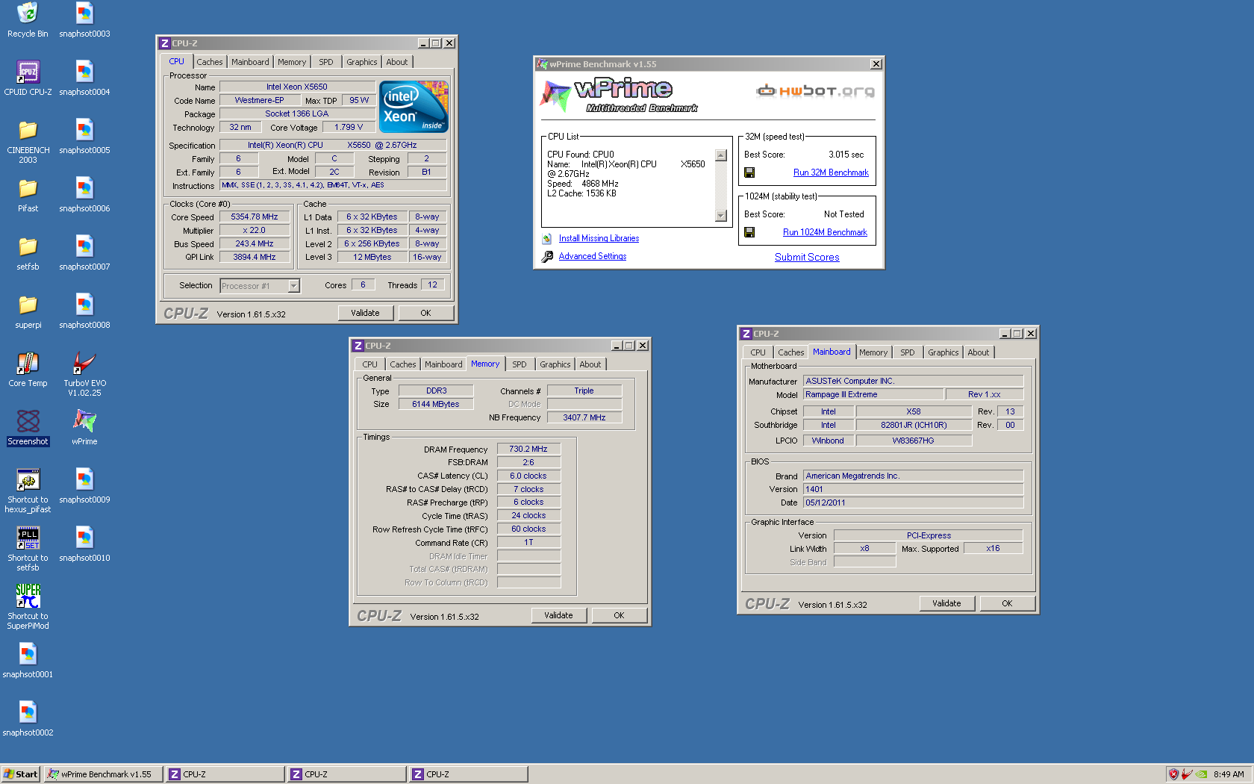This screenshot has width=1254, height=784.
Task: Click the Submit Scores link
Action: pyautogui.click(x=807, y=257)
